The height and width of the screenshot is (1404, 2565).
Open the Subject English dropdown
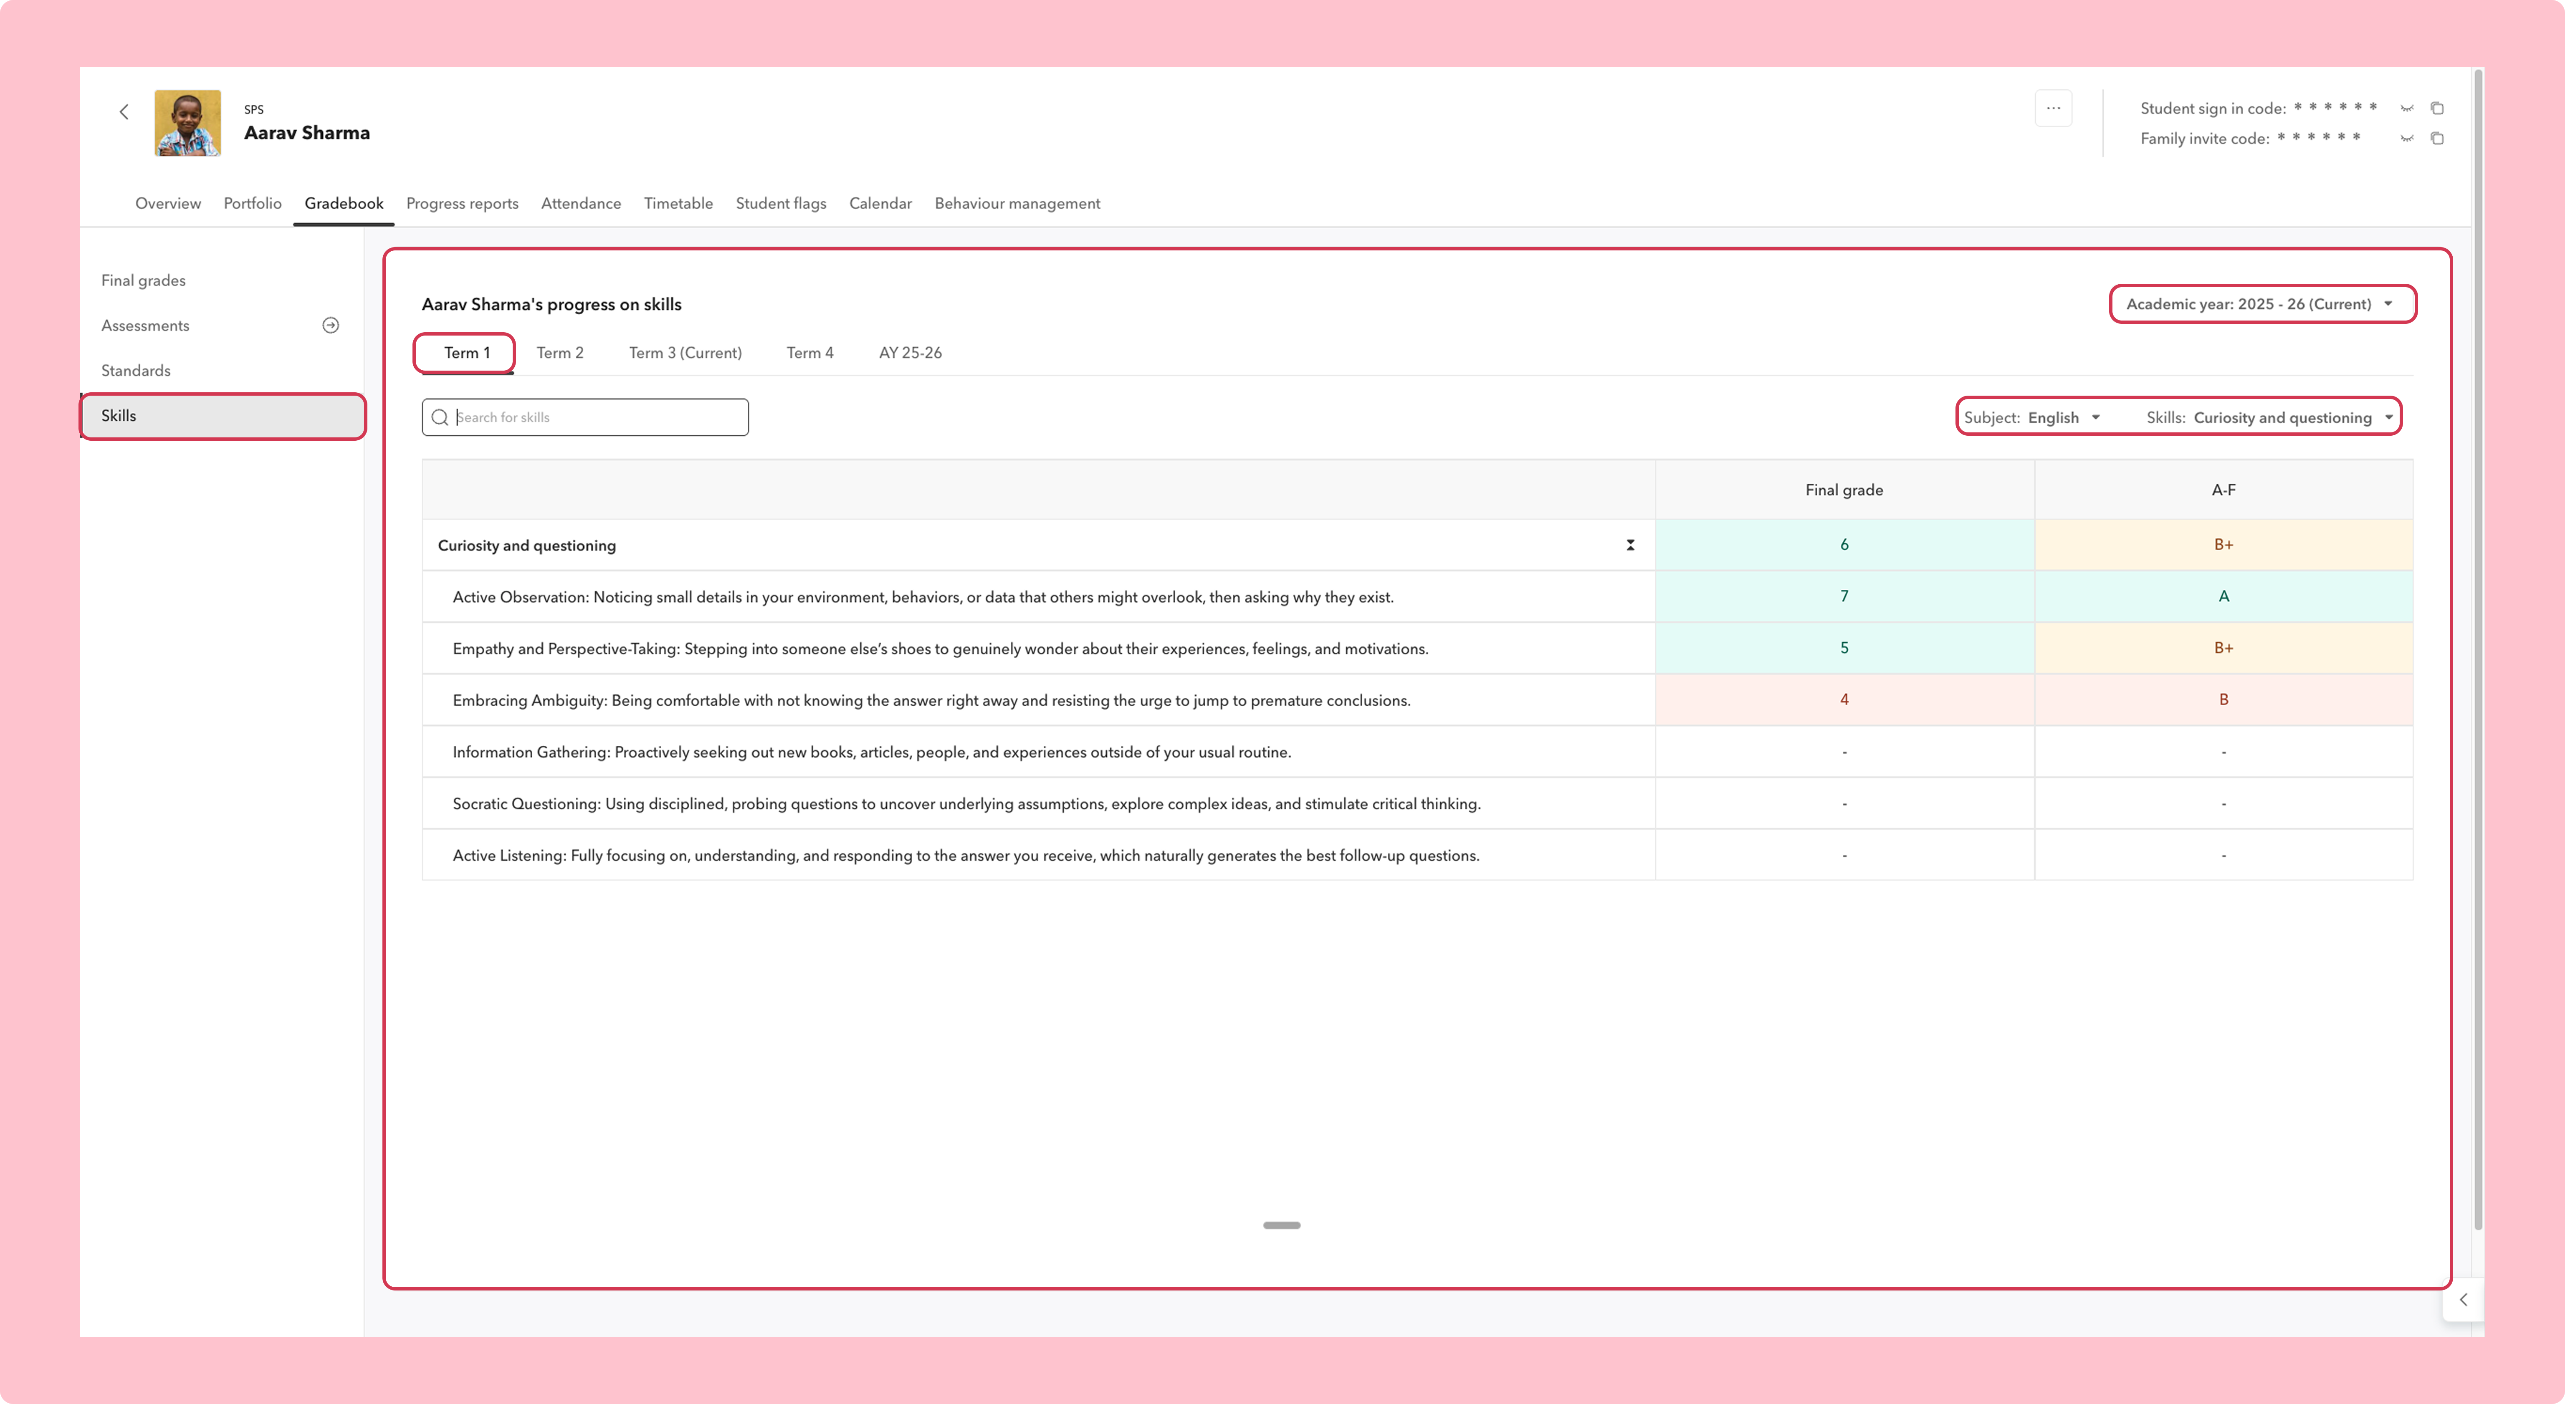pyautogui.click(x=2031, y=417)
